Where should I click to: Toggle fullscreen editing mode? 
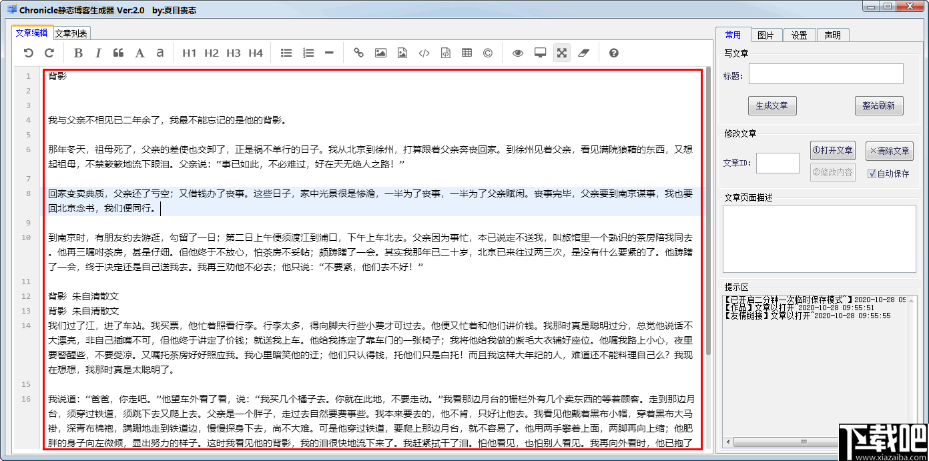(561, 53)
